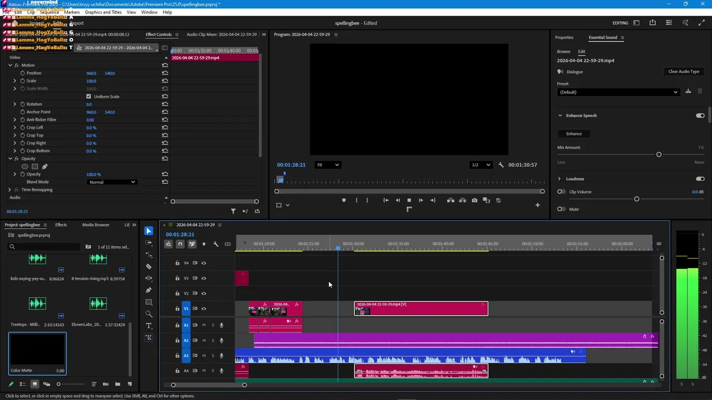Open the Markers menu
712x400 pixels.
click(x=72, y=12)
